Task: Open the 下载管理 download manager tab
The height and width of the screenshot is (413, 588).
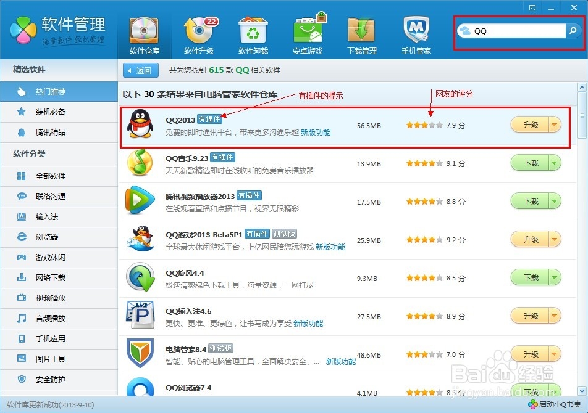Action: point(362,36)
